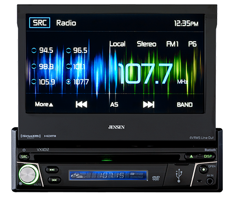Screen dimensions: 234x197
Task: Click the physical SRC button on faceplate
Action: pos(24,157)
